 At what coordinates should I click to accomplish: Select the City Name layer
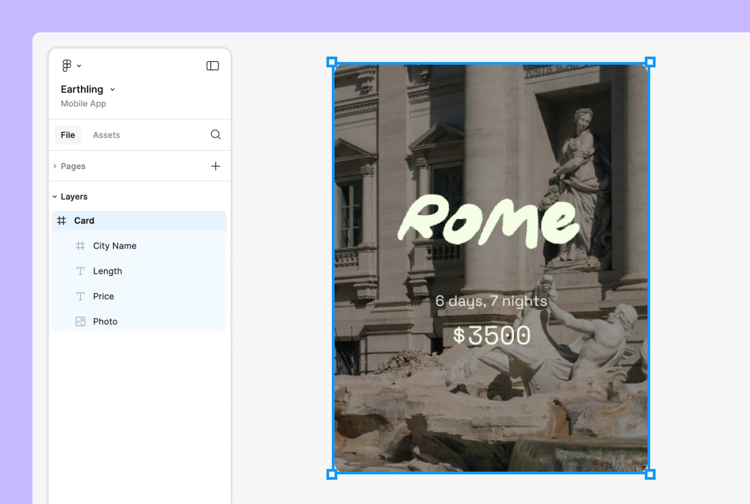[x=139, y=246]
